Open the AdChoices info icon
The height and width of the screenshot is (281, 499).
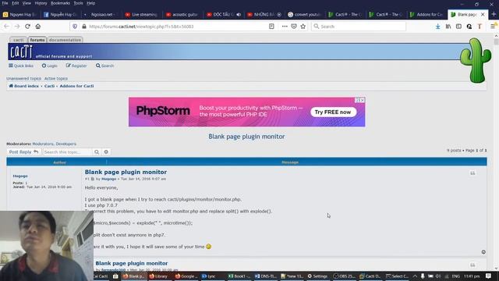coord(357,100)
